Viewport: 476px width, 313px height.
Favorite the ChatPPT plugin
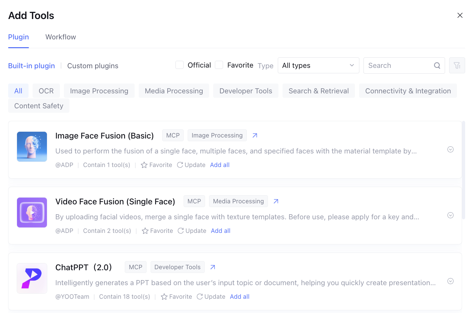click(176, 297)
